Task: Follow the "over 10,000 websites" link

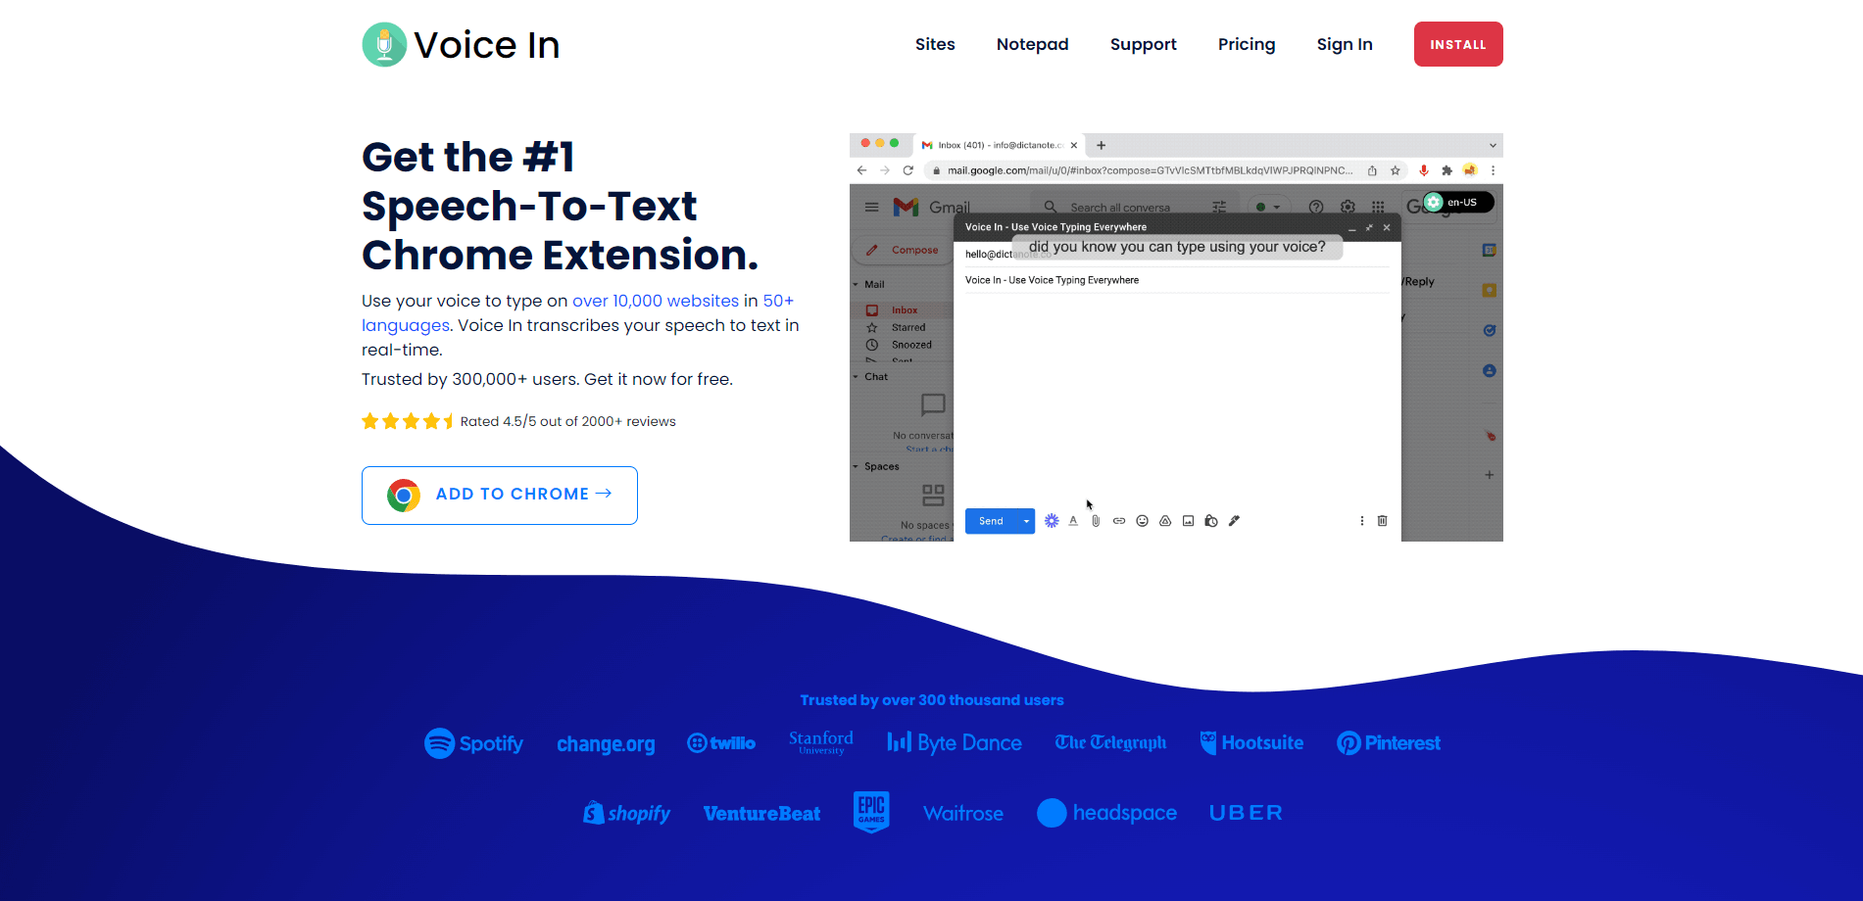Action: pyautogui.click(x=656, y=301)
